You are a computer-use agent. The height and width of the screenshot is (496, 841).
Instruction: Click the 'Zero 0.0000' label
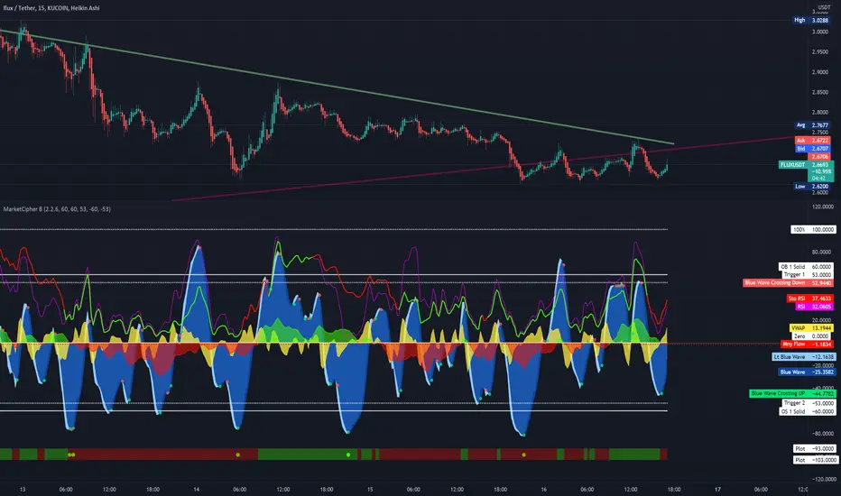(x=812, y=335)
